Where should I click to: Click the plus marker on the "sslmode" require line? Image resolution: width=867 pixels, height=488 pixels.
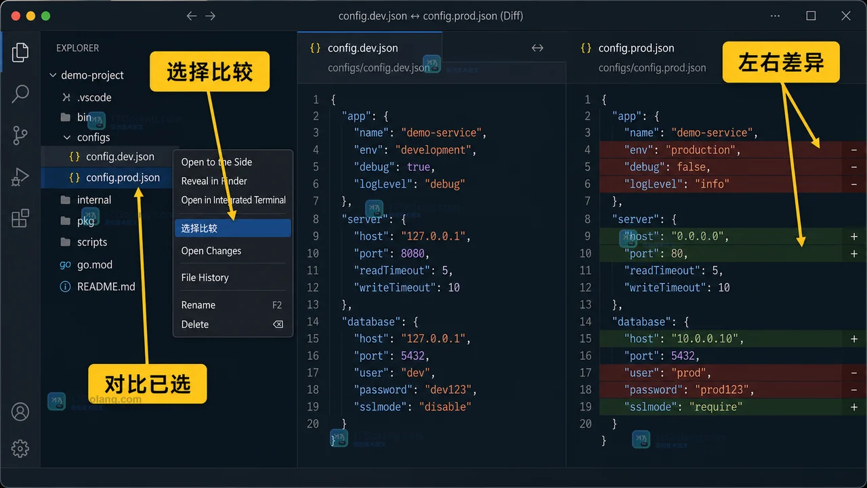pos(854,407)
